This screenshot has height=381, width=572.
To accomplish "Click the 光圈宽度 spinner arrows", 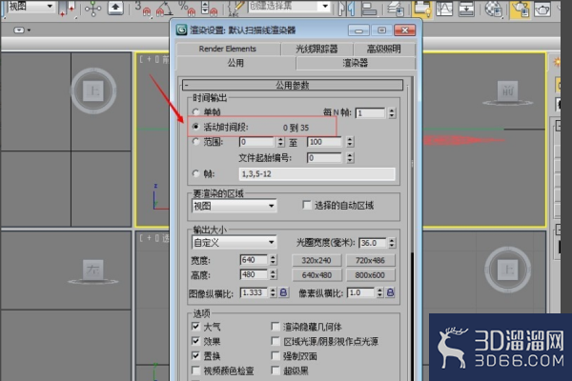I will tap(392, 243).
